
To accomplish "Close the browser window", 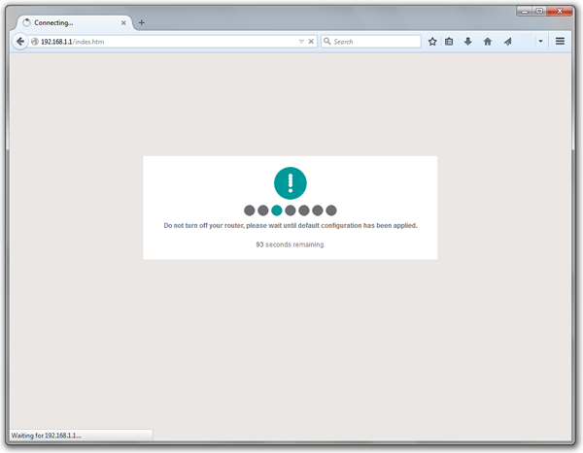I will (560, 11).
